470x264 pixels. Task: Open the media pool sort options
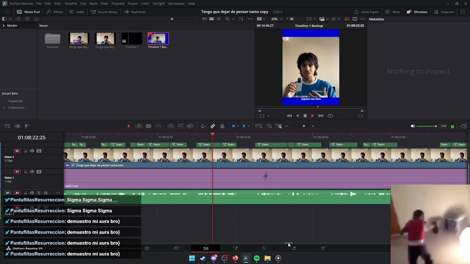[241, 19]
